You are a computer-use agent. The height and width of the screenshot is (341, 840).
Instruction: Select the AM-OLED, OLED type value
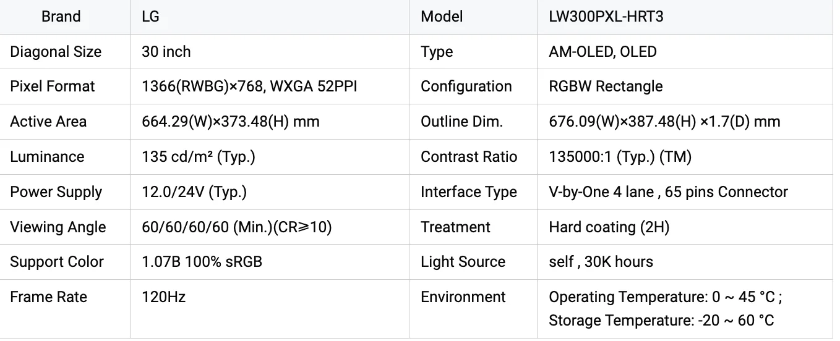pyautogui.click(x=602, y=52)
